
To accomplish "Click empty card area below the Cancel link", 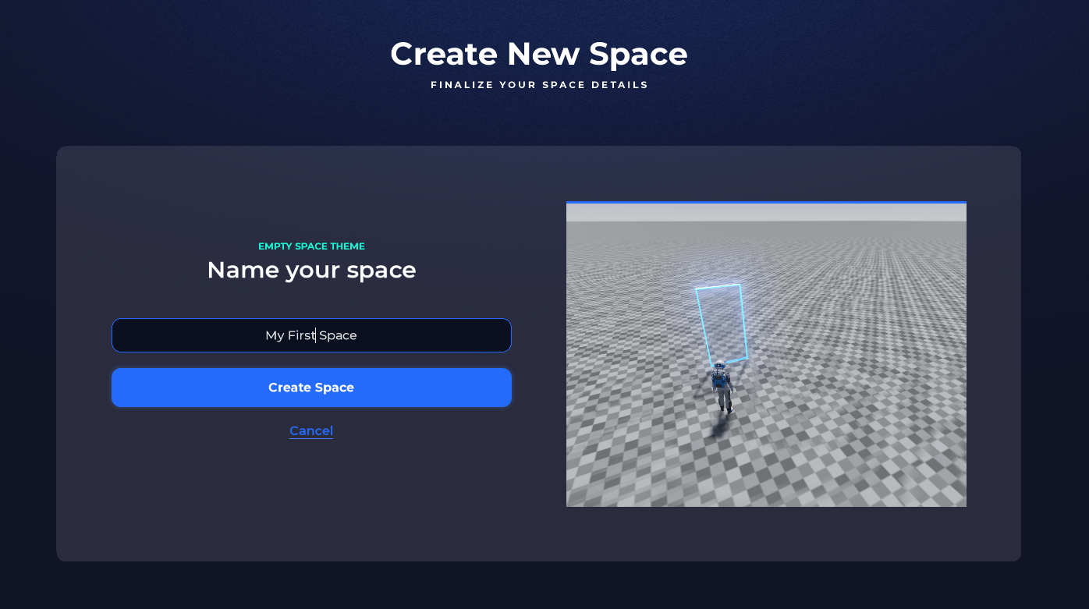I will [310, 499].
